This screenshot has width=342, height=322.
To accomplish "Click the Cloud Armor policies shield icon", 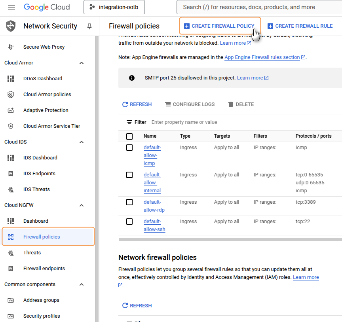I will point(11,95).
